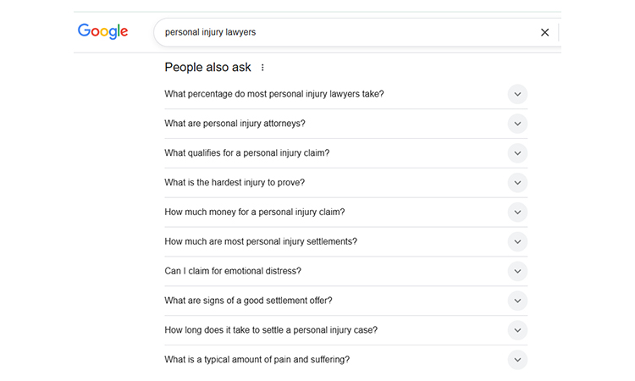Open "What are signs of a good settlement offer?"

click(248, 301)
